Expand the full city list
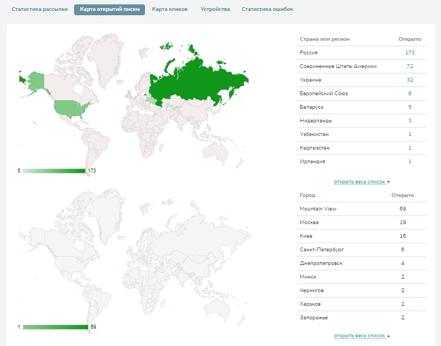The width and height of the screenshot is (441, 346). (x=361, y=336)
